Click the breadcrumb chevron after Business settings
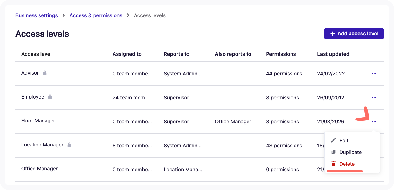Viewport: 394px width, 190px height. click(63, 15)
